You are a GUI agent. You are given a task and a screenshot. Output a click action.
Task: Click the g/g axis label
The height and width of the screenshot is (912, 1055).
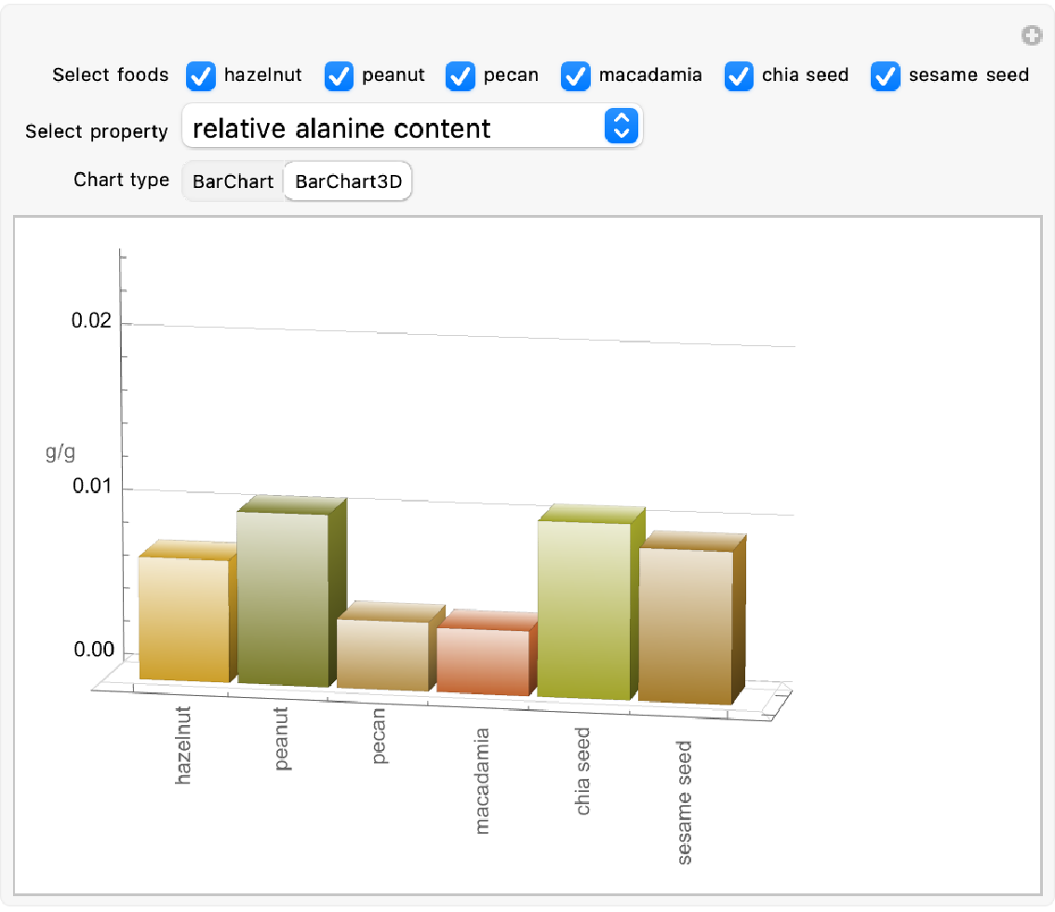tap(61, 453)
